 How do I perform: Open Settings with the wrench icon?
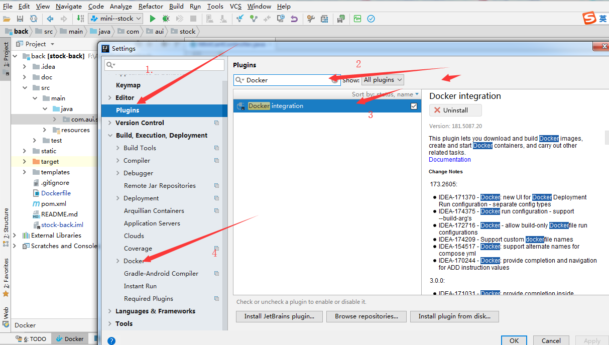coord(311,19)
